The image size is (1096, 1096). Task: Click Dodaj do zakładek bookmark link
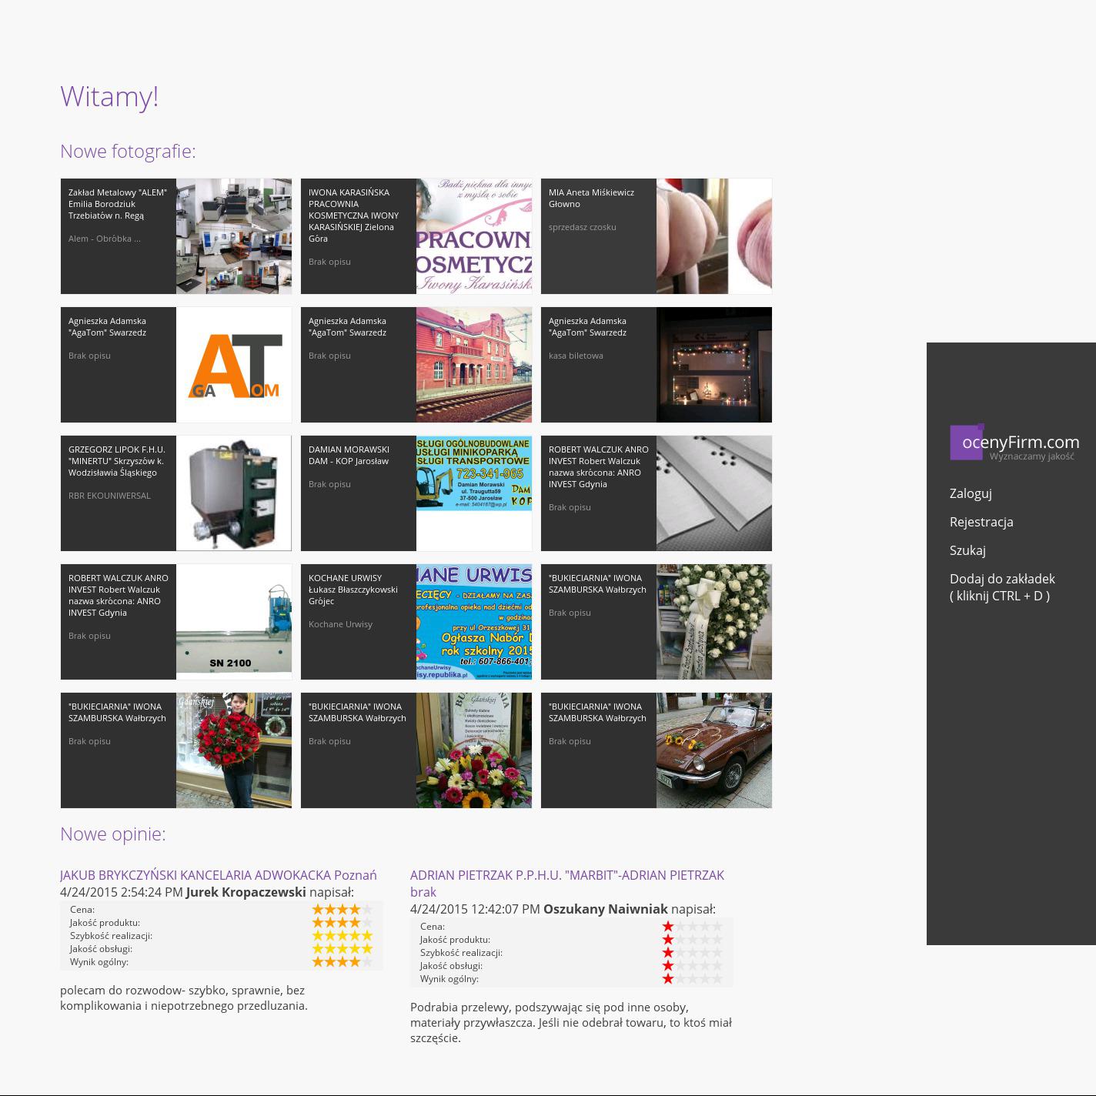(x=1002, y=587)
